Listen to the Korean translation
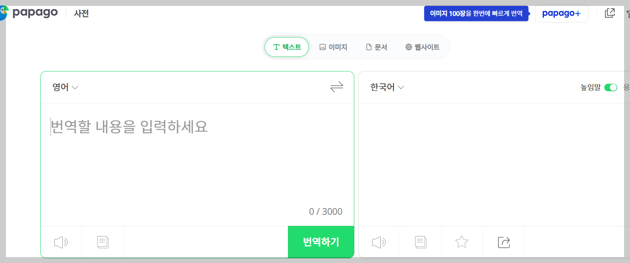 [x=379, y=242]
